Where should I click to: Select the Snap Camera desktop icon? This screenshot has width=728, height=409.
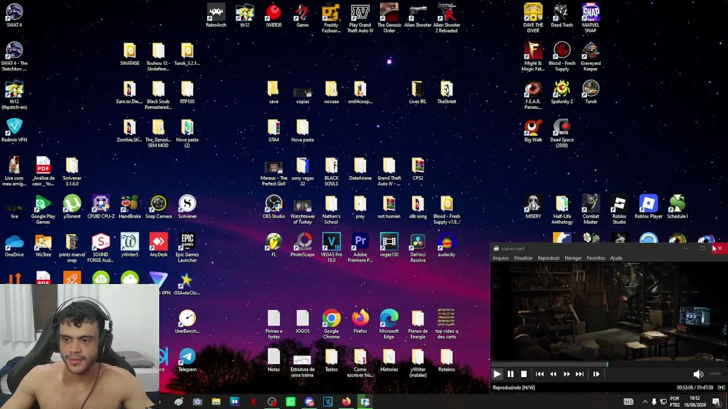(159, 207)
